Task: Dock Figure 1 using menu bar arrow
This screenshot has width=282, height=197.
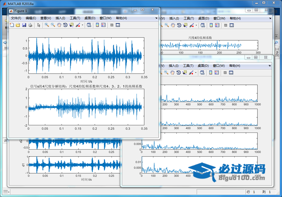Action: 156,18
